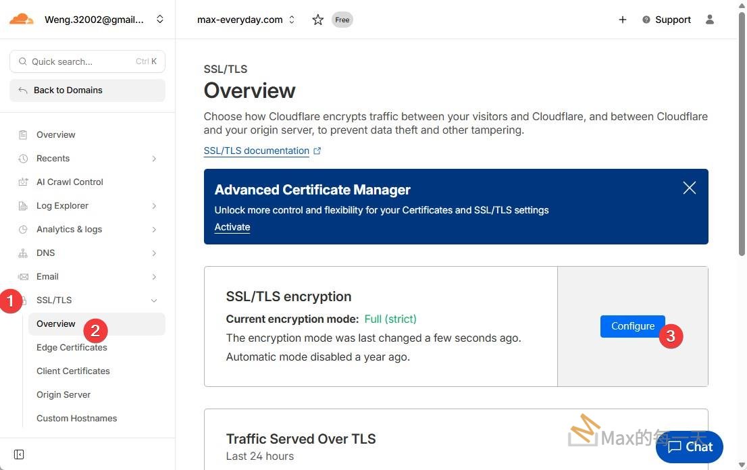Expand the DNS menu chevron
The width and height of the screenshot is (747, 470).
[154, 253]
